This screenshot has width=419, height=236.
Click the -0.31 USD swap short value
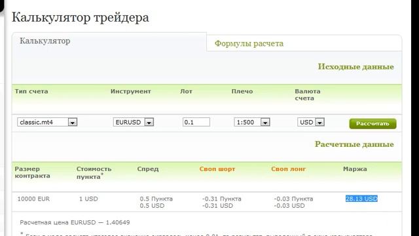coord(217,206)
